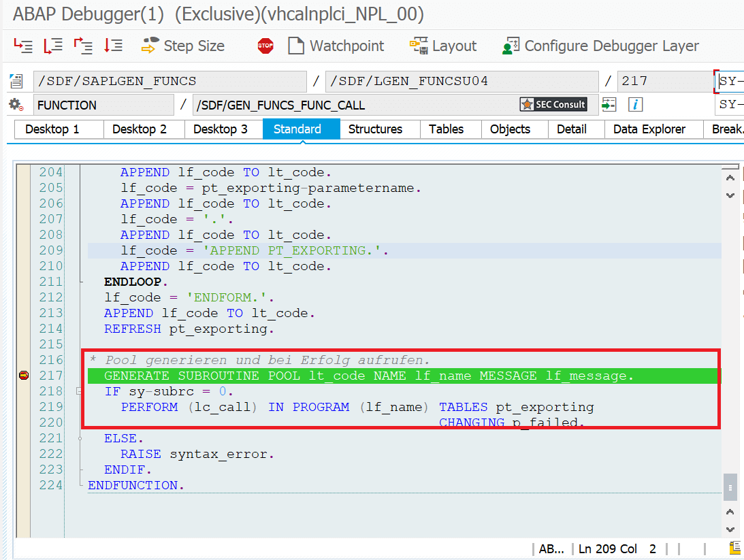Click the program info sheet icon beside /SDF/SAPLGEN_FUNCS
Screen dimensions: 744x560
coord(16,81)
